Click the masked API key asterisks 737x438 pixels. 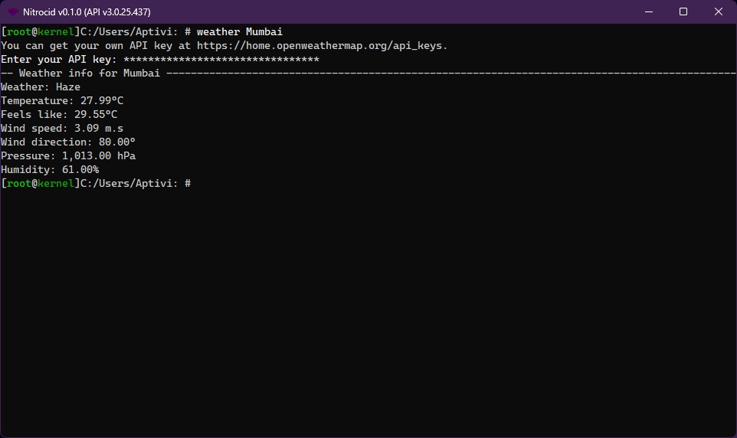tap(221, 60)
